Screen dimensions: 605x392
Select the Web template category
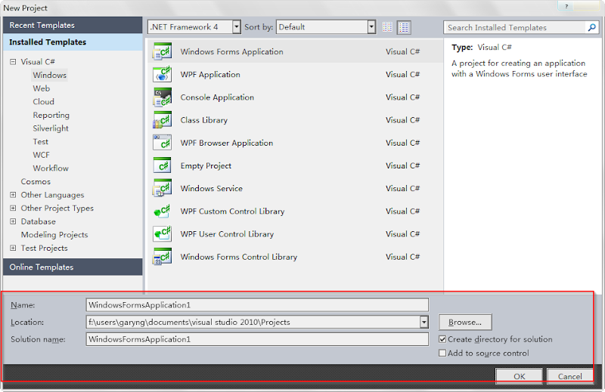click(42, 88)
